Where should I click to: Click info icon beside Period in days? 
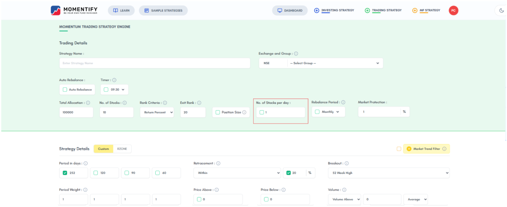[85, 163]
